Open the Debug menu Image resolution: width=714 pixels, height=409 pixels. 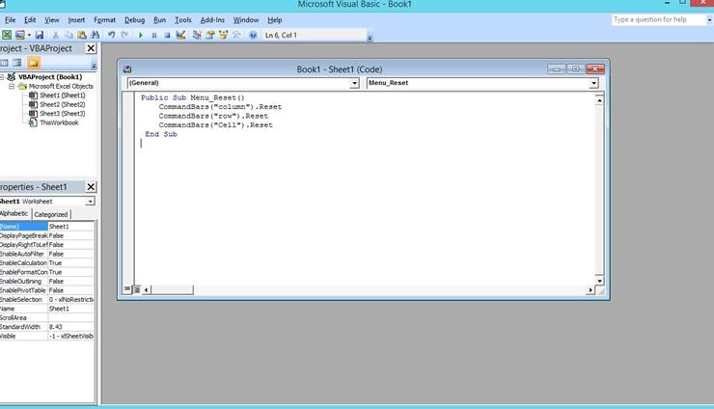pyautogui.click(x=134, y=20)
